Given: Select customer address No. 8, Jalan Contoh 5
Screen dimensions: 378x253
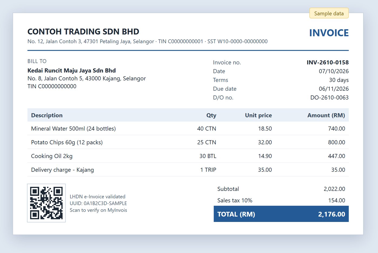Looking at the screenshot, I should click(x=87, y=78).
